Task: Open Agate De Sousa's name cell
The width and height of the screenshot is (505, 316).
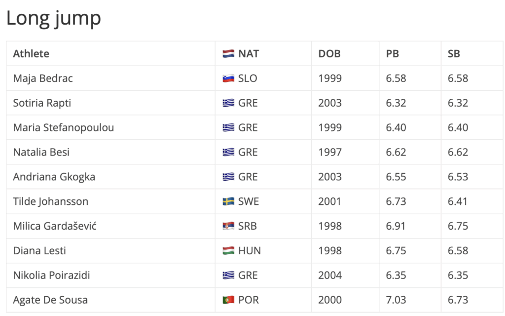Action: point(50,300)
